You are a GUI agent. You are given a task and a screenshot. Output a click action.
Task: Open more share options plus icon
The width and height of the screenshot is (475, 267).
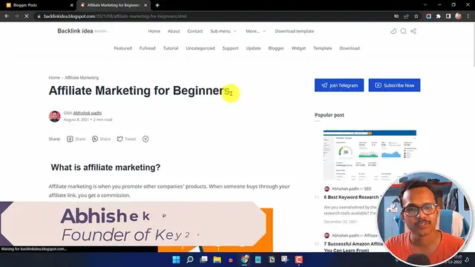point(145,139)
